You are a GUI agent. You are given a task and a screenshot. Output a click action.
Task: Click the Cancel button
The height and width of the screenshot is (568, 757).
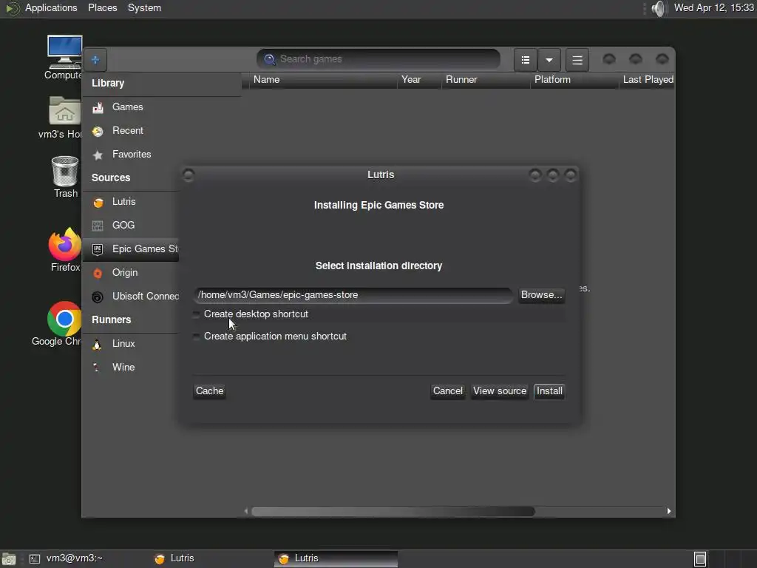click(447, 391)
